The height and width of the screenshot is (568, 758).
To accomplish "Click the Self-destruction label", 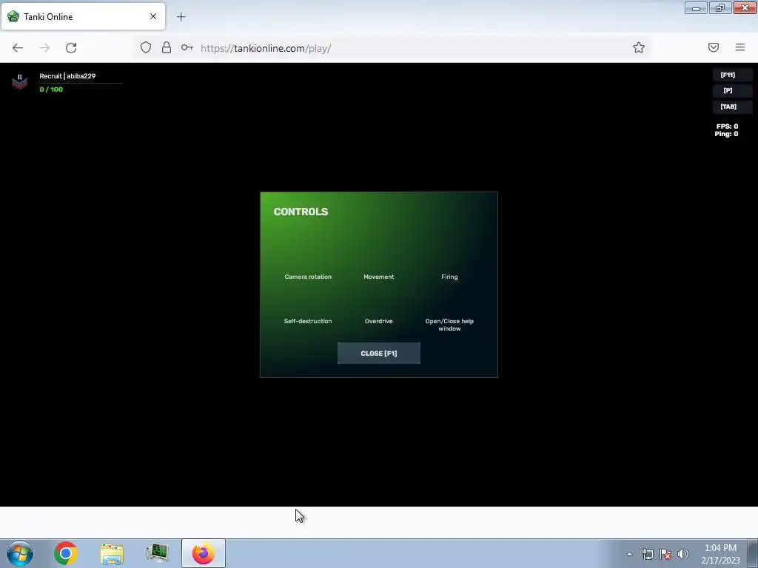I will coord(307,321).
